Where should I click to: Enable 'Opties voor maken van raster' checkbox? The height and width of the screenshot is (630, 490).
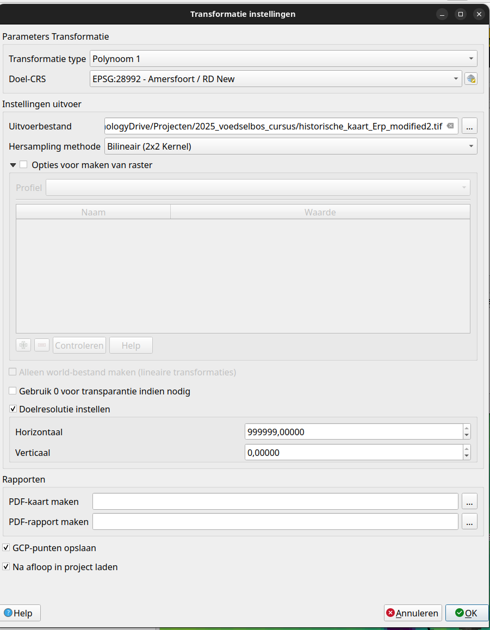[x=24, y=165]
